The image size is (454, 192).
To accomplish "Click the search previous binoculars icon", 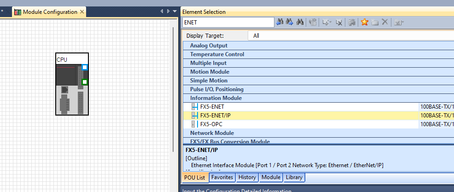I will click(279, 22).
